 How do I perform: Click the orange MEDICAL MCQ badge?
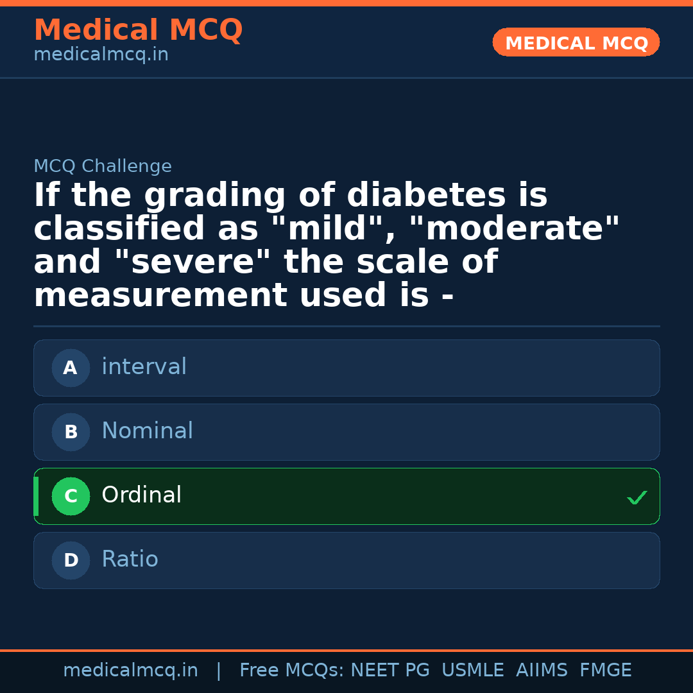pyautogui.click(x=576, y=42)
